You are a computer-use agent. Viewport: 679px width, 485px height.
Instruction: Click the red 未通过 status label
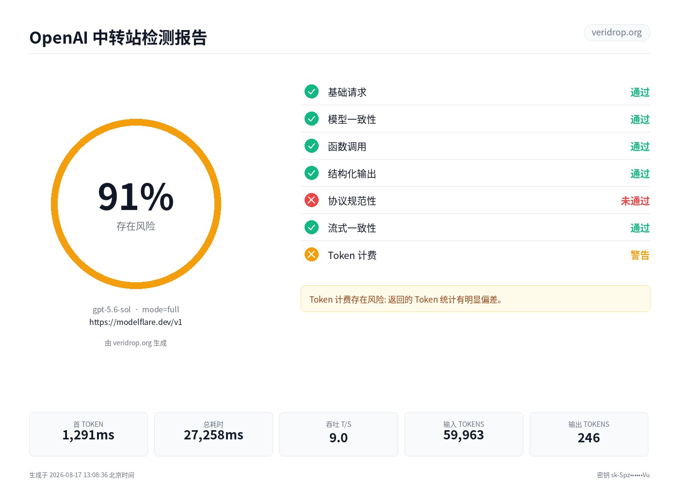tap(635, 201)
